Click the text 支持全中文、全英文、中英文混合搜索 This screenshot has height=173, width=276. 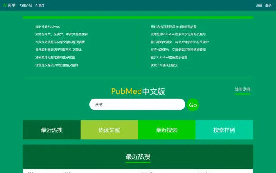pos(61,34)
